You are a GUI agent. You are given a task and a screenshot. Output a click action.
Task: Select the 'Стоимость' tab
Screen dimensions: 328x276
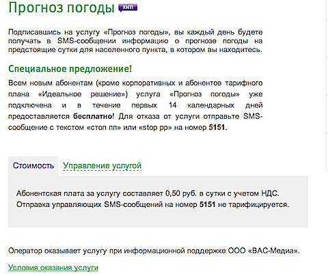click(33, 165)
